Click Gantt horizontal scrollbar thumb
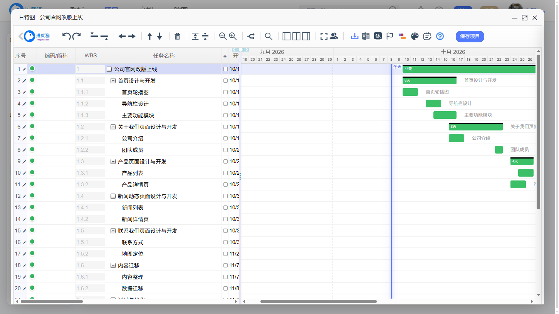The height and width of the screenshot is (314, 559). [x=318, y=302]
